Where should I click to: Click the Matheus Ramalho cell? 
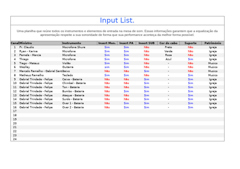click(32, 75)
